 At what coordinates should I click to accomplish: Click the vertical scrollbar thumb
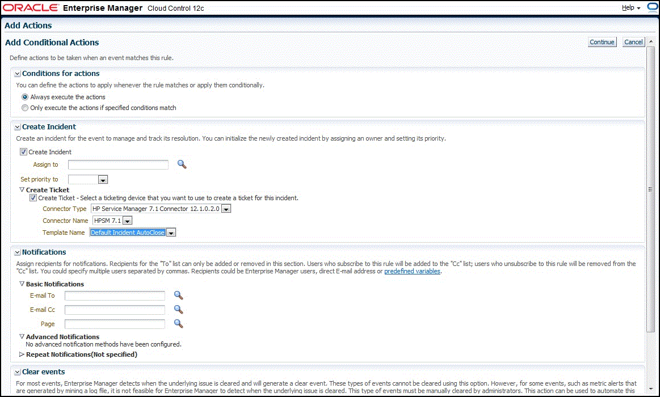tap(651, 189)
